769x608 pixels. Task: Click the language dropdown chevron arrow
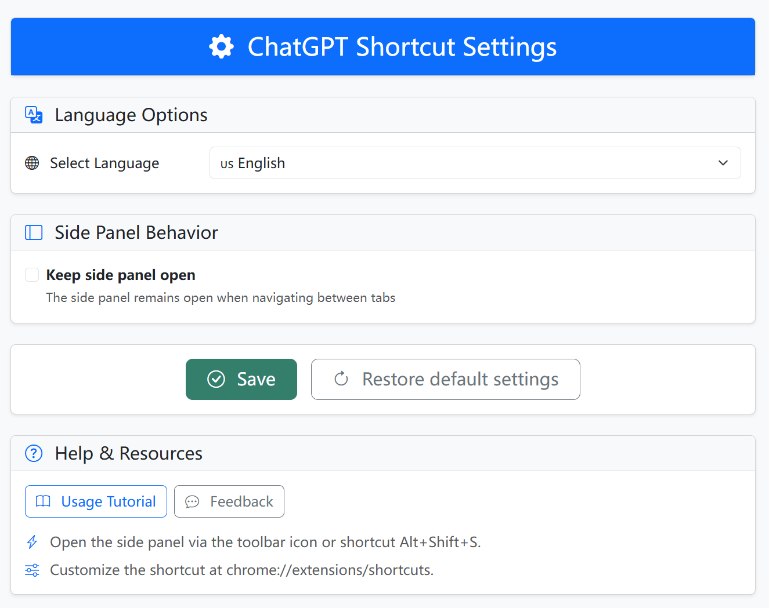pos(723,163)
